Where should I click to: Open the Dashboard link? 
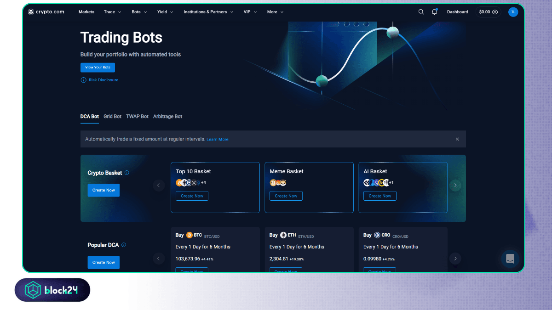pyautogui.click(x=457, y=12)
